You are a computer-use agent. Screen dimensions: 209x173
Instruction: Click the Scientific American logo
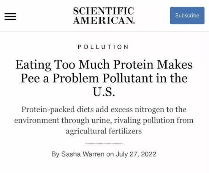click(104, 16)
